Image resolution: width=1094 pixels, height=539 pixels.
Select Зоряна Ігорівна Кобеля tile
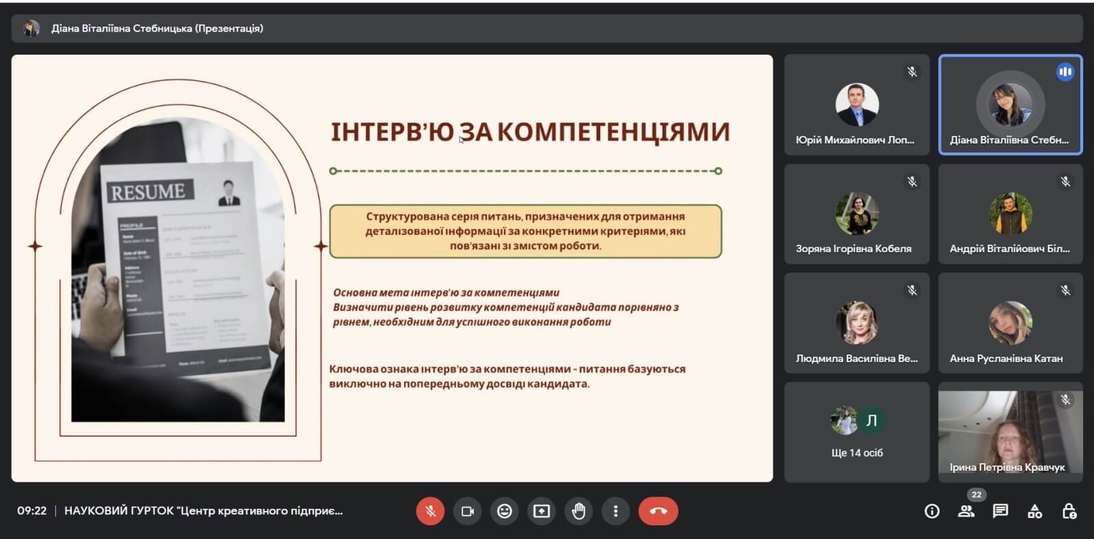click(x=857, y=214)
